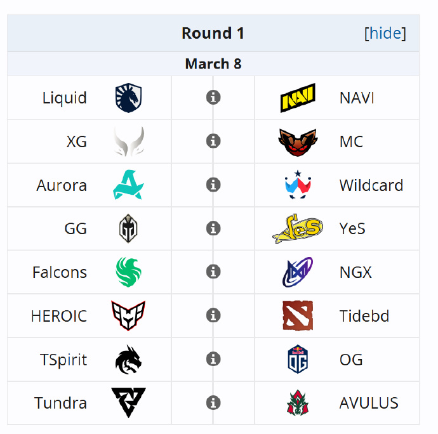The image size is (438, 434).
Task: Click the Wildcard jester crown logo
Action: 298,185
